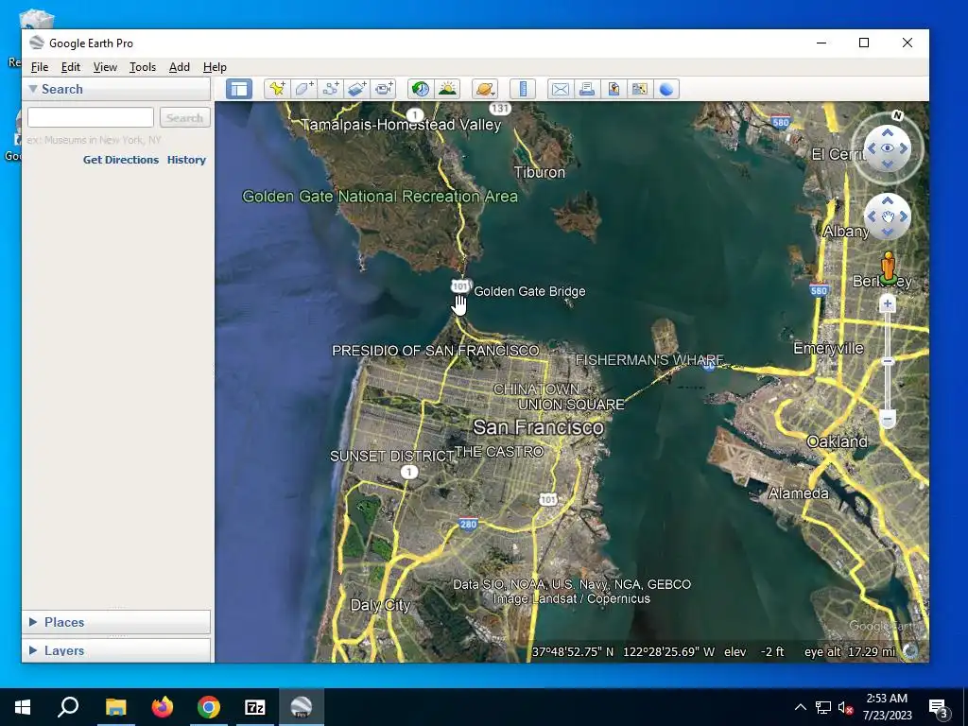Viewport: 968px width, 726px height.
Task: Click the Add Image Overlay icon
Action: (356, 89)
